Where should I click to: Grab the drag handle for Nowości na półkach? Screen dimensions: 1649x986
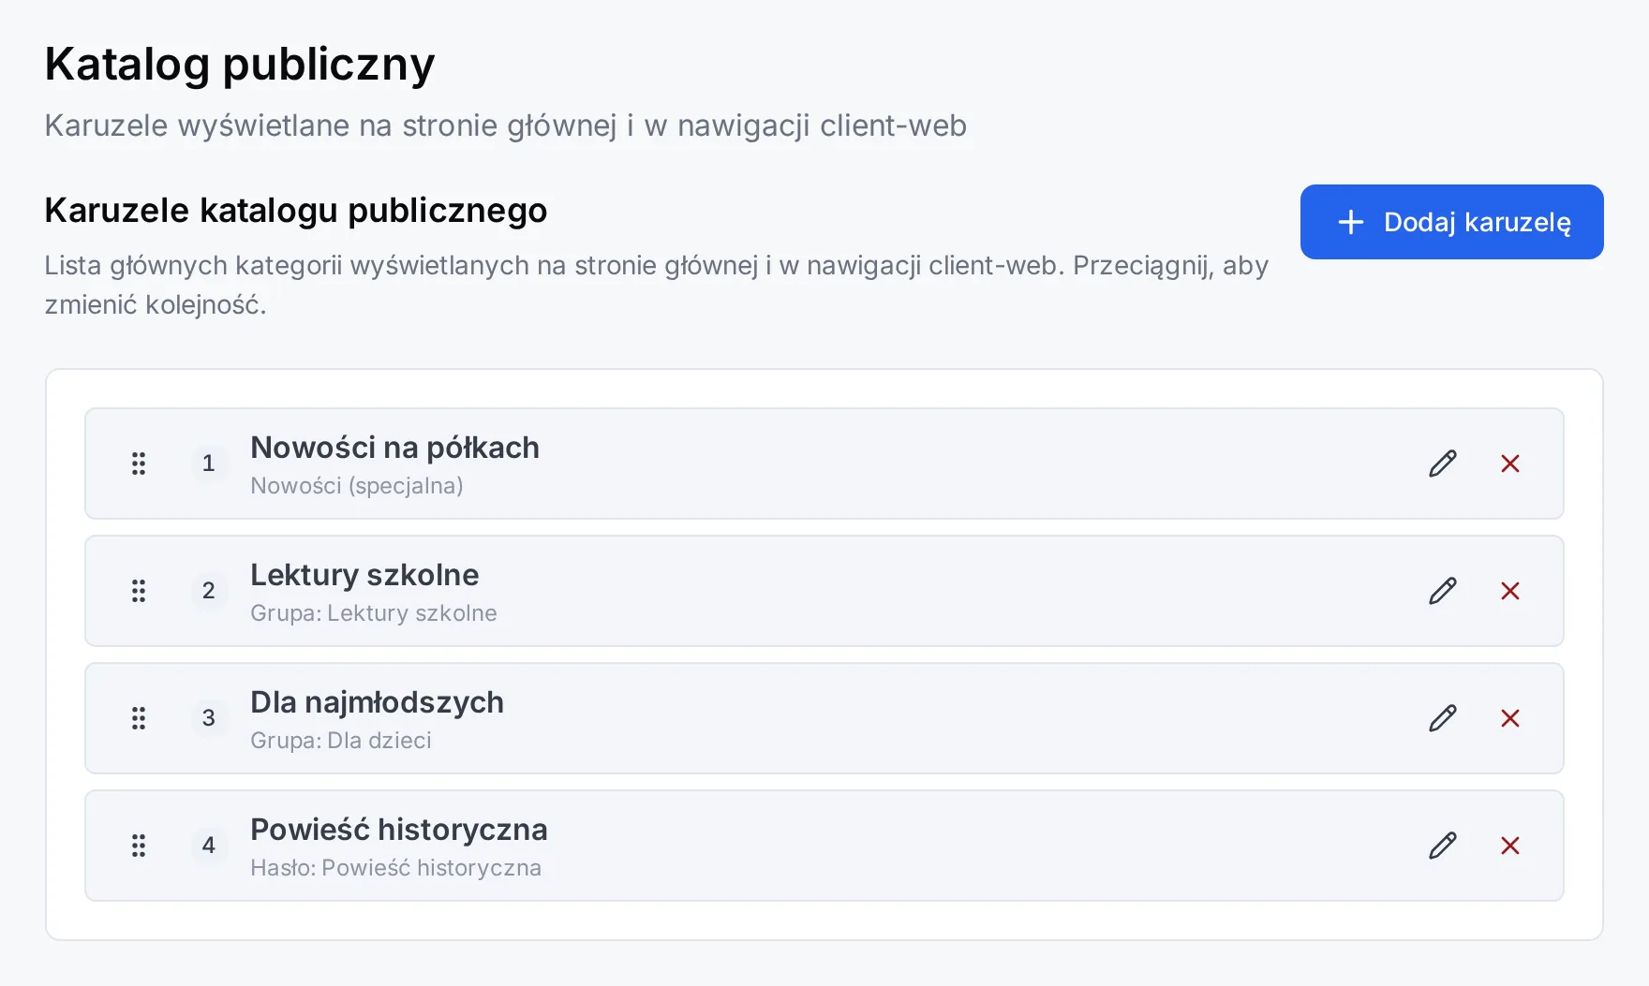pos(139,464)
